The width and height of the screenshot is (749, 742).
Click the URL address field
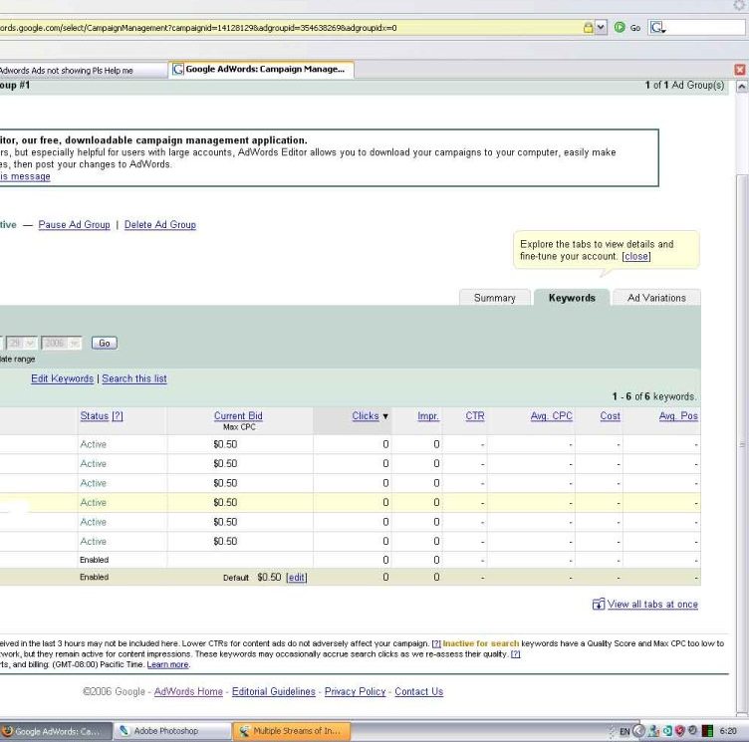(x=291, y=28)
